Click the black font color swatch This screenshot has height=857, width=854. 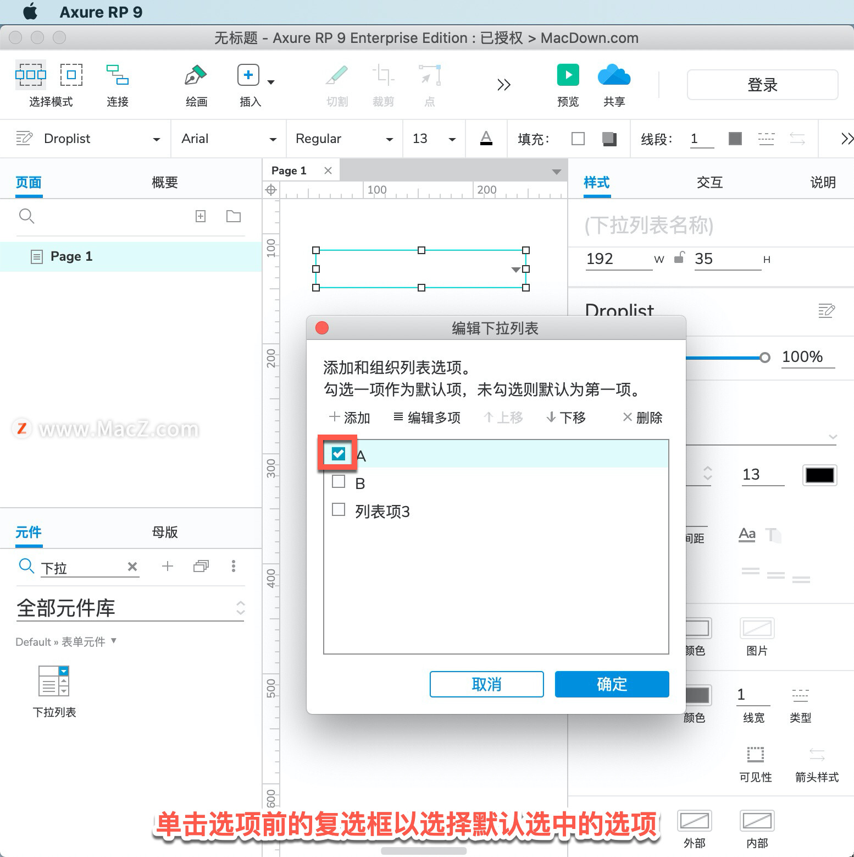(x=819, y=475)
